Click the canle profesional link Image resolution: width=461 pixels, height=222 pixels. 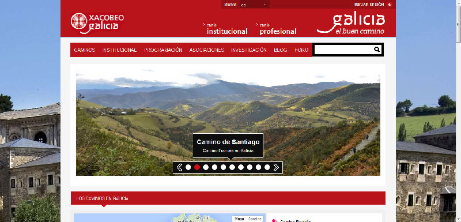pos(277,29)
